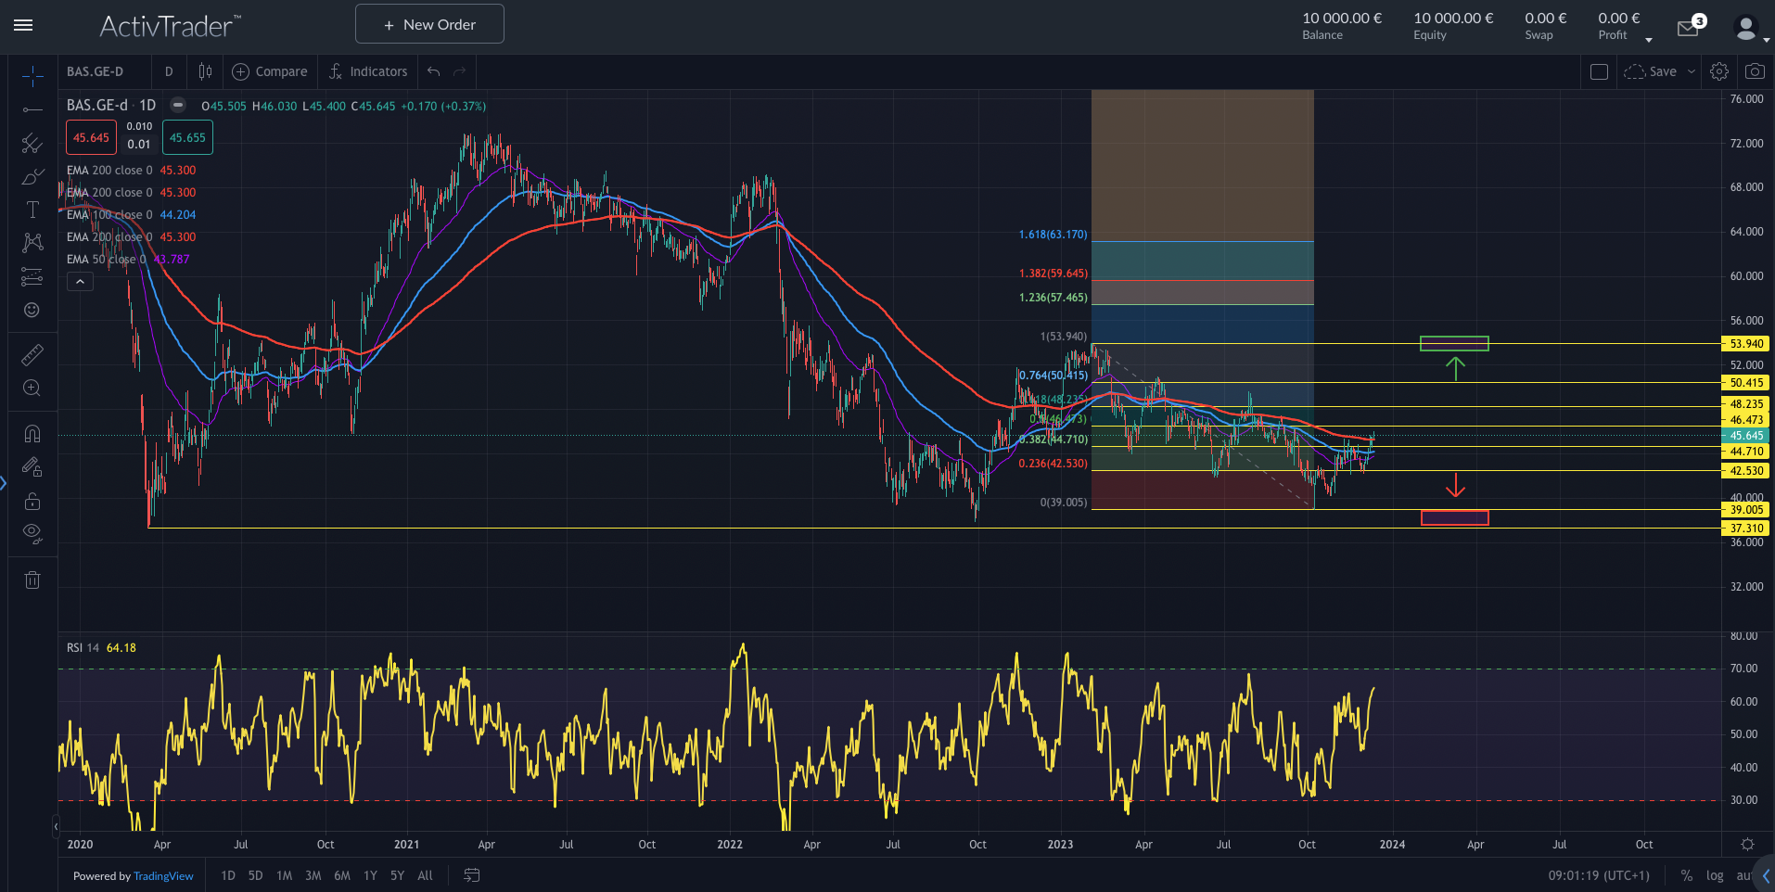The image size is (1775, 892).
Task: Select the Brush drawing tool
Action: (x=32, y=176)
